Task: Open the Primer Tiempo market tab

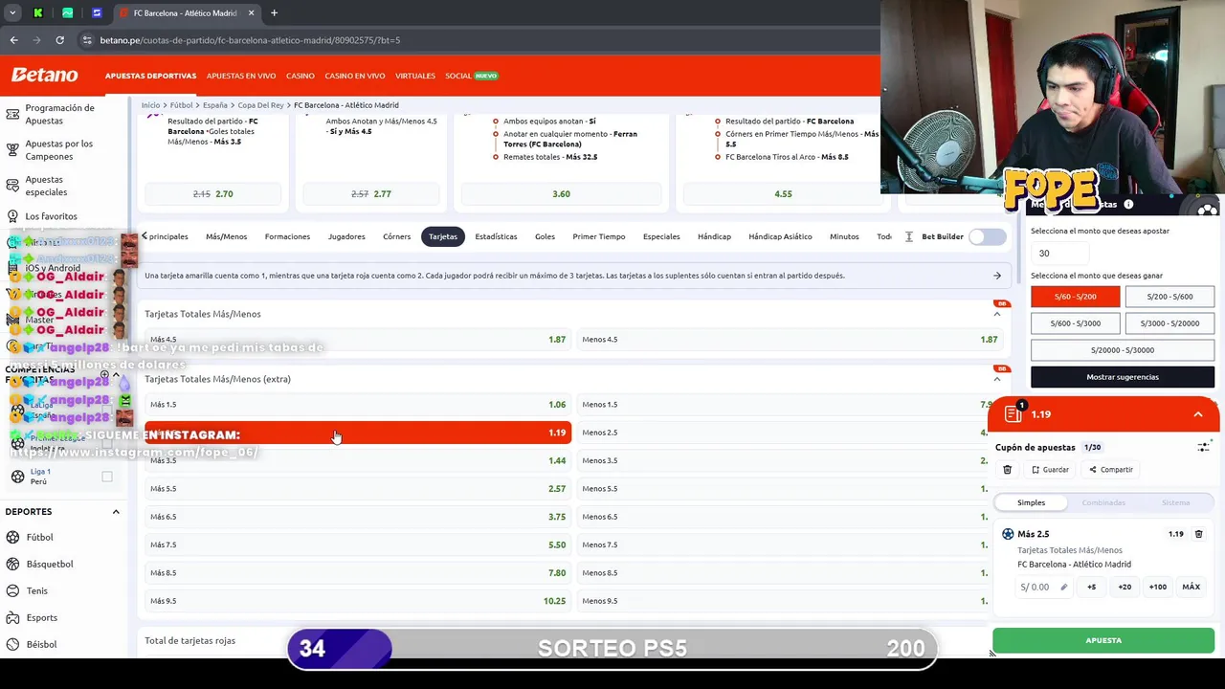Action: (599, 236)
